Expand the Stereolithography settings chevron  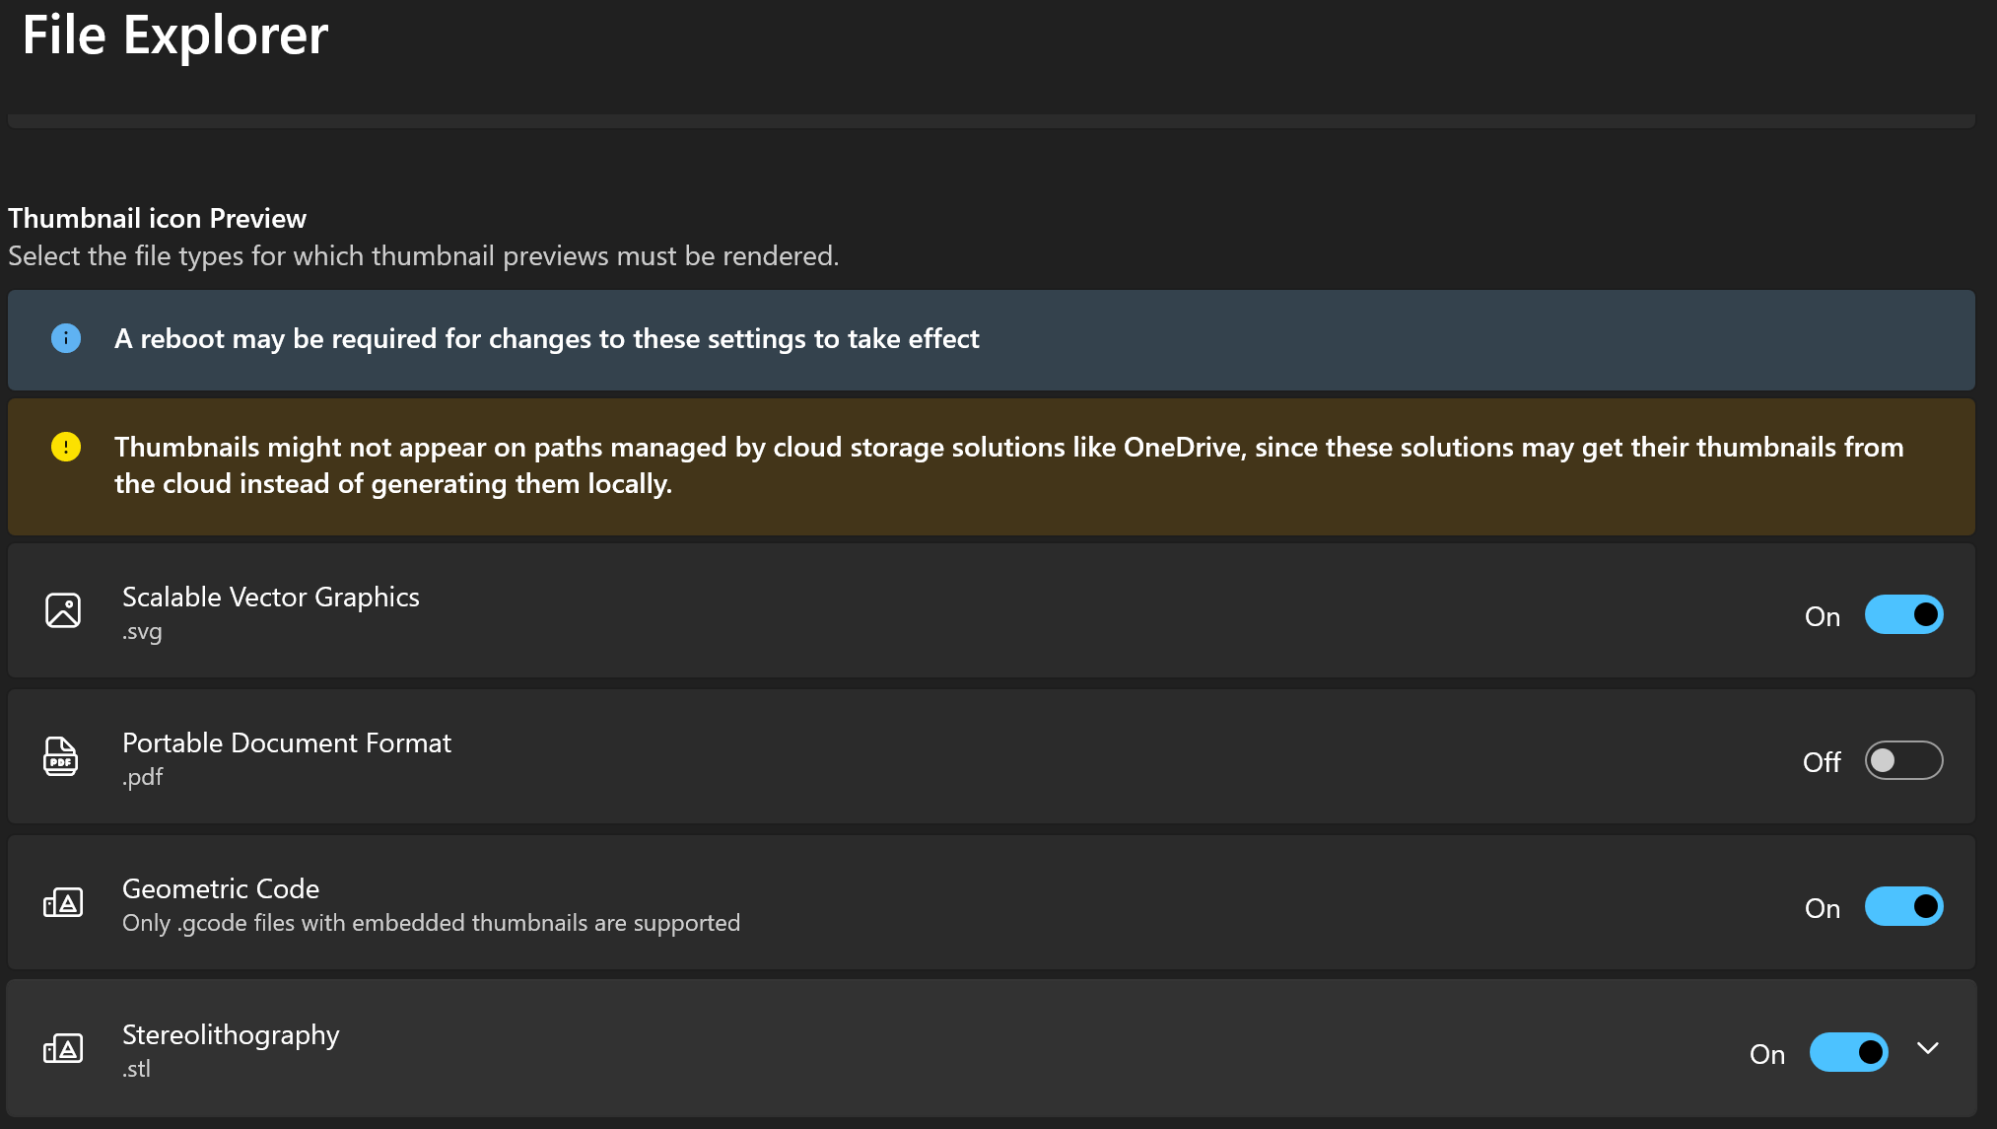click(x=1928, y=1049)
